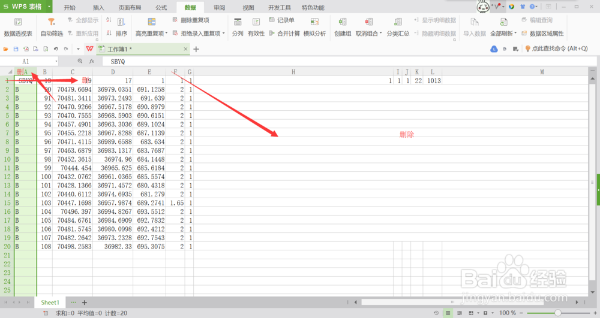The image size is (600, 318).
Task: Expand Reject Duplicate Entry (拒绝录入重复项) dropdown
Action: [x=223, y=33]
